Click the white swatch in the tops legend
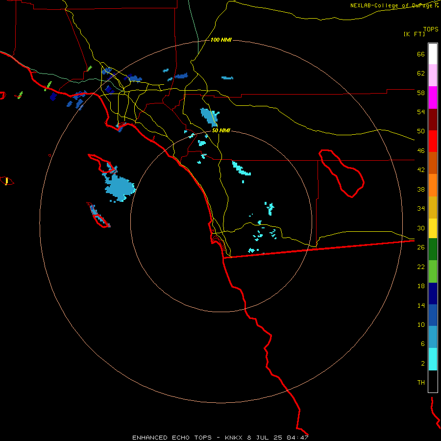This screenshot has width=441, height=441. 433,54
